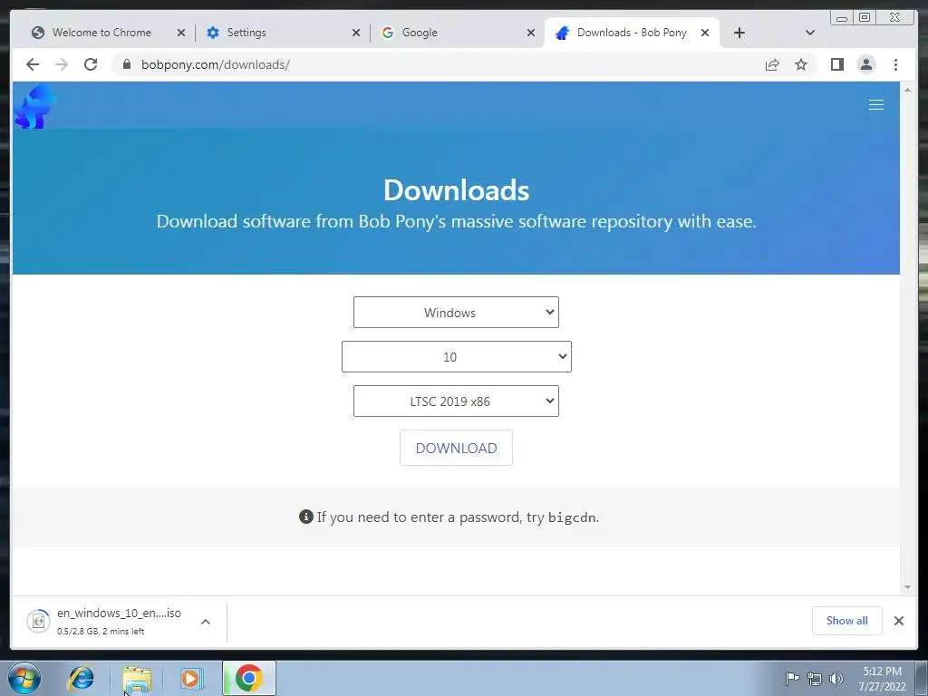Click the en_windows_10_en....iso download item
Image resolution: width=928 pixels, height=696 pixels.
(119, 614)
